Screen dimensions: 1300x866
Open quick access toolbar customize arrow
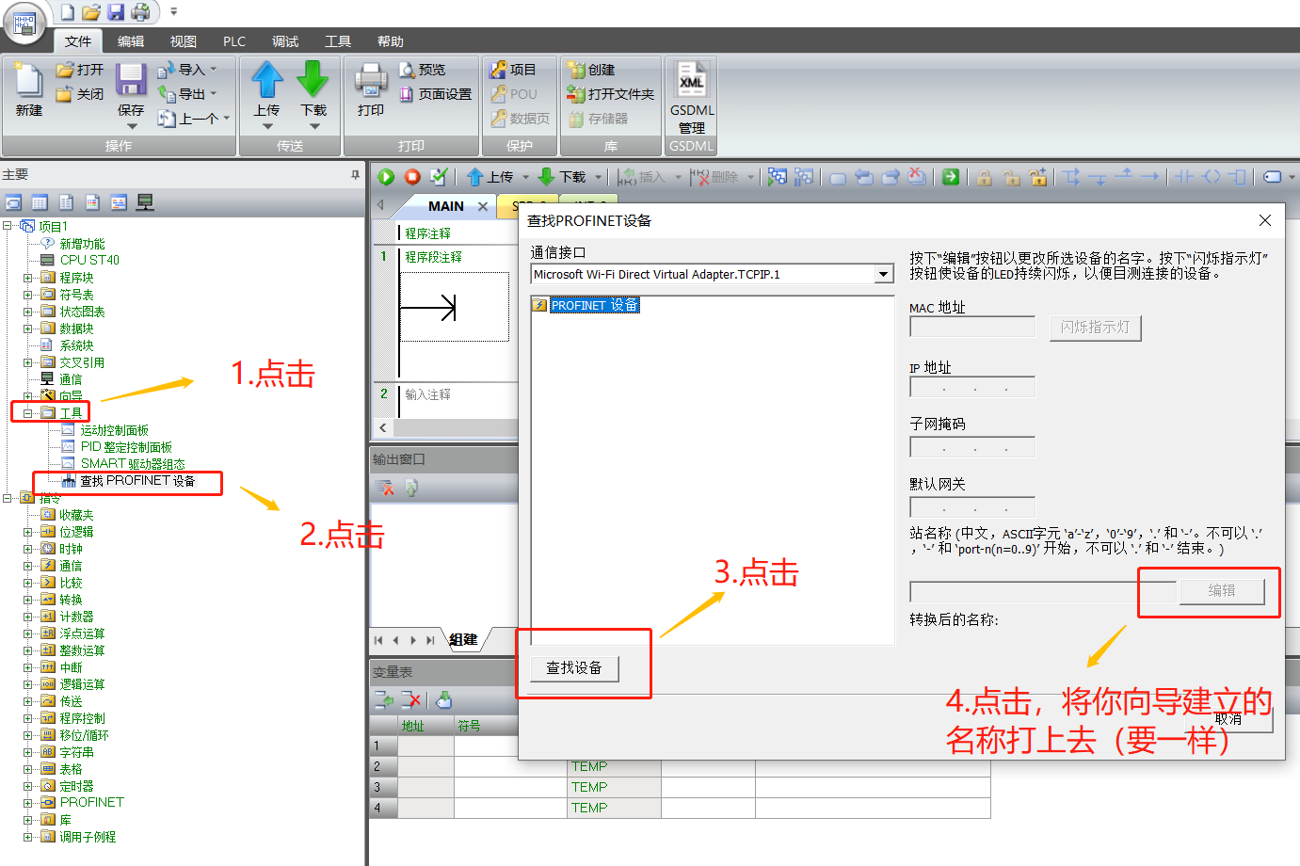(173, 12)
